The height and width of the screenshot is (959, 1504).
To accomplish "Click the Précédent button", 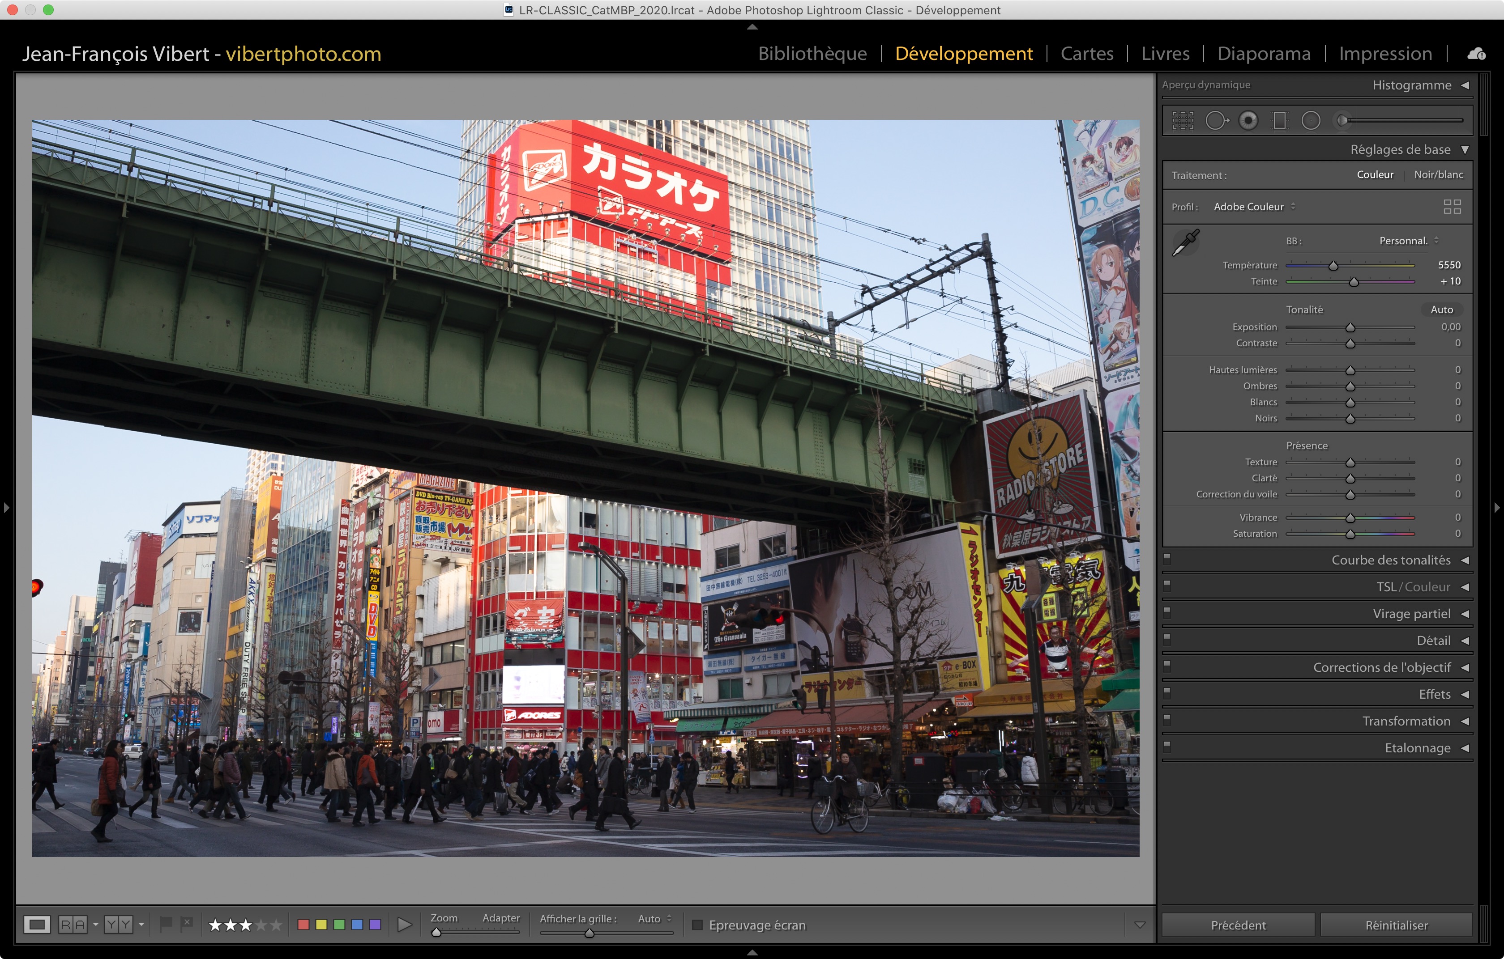I will tap(1238, 925).
